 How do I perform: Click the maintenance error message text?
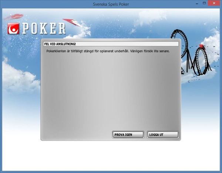coord(108,51)
